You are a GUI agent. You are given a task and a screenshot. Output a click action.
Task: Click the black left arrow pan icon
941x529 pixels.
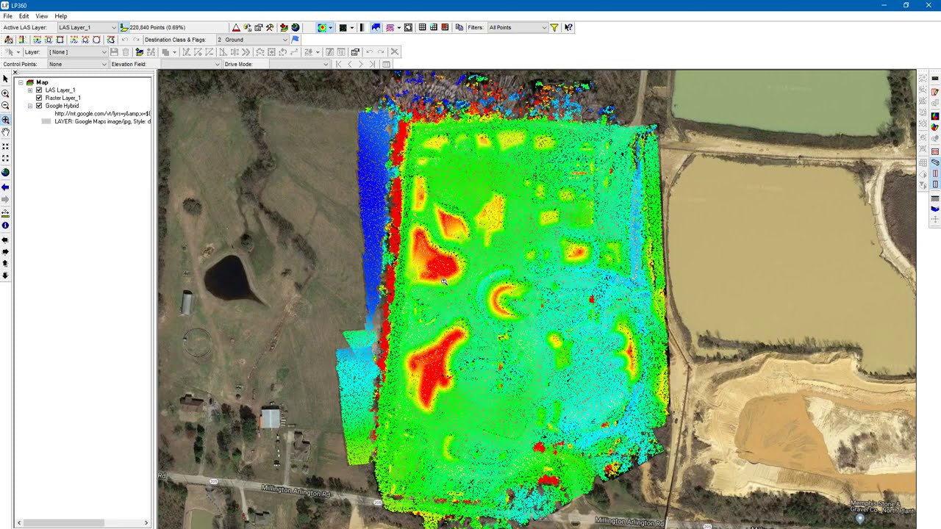tap(5, 240)
